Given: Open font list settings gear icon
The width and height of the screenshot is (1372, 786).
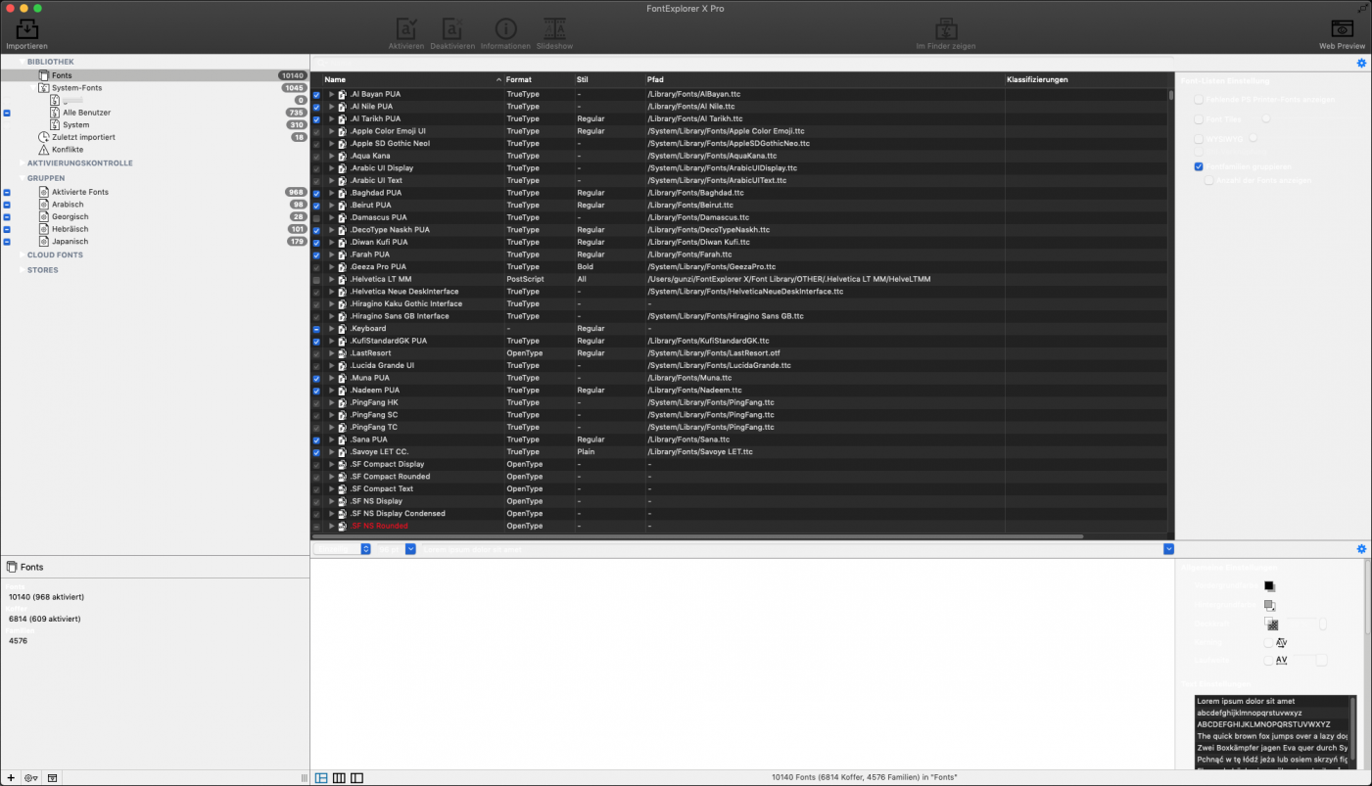Looking at the screenshot, I should [x=1361, y=64].
